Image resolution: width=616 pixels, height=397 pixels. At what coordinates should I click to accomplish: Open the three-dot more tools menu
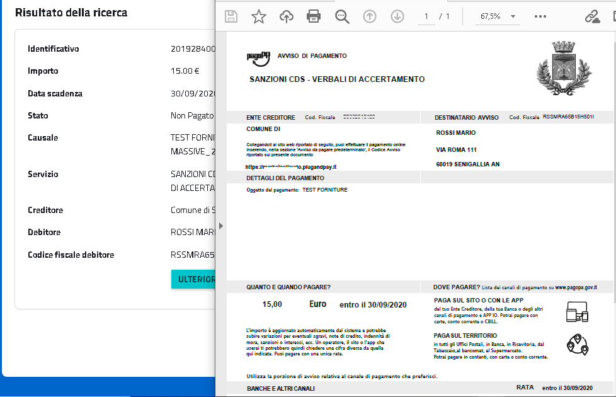click(540, 16)
